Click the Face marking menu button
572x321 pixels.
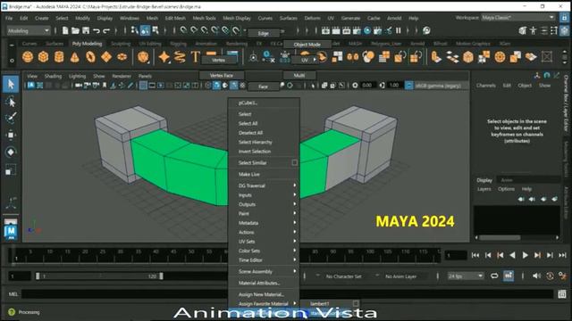pyautogui.click(x=263, y=86)
